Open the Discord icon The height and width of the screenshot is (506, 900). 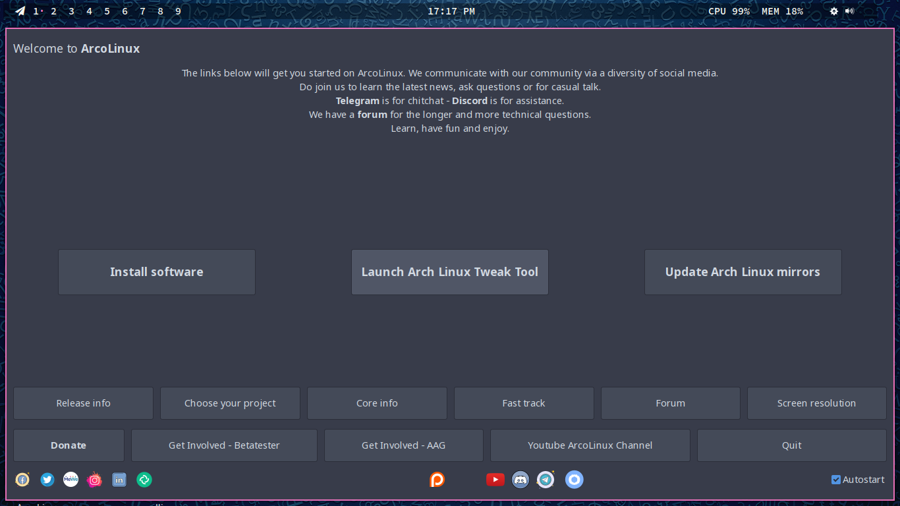(520, 480)
